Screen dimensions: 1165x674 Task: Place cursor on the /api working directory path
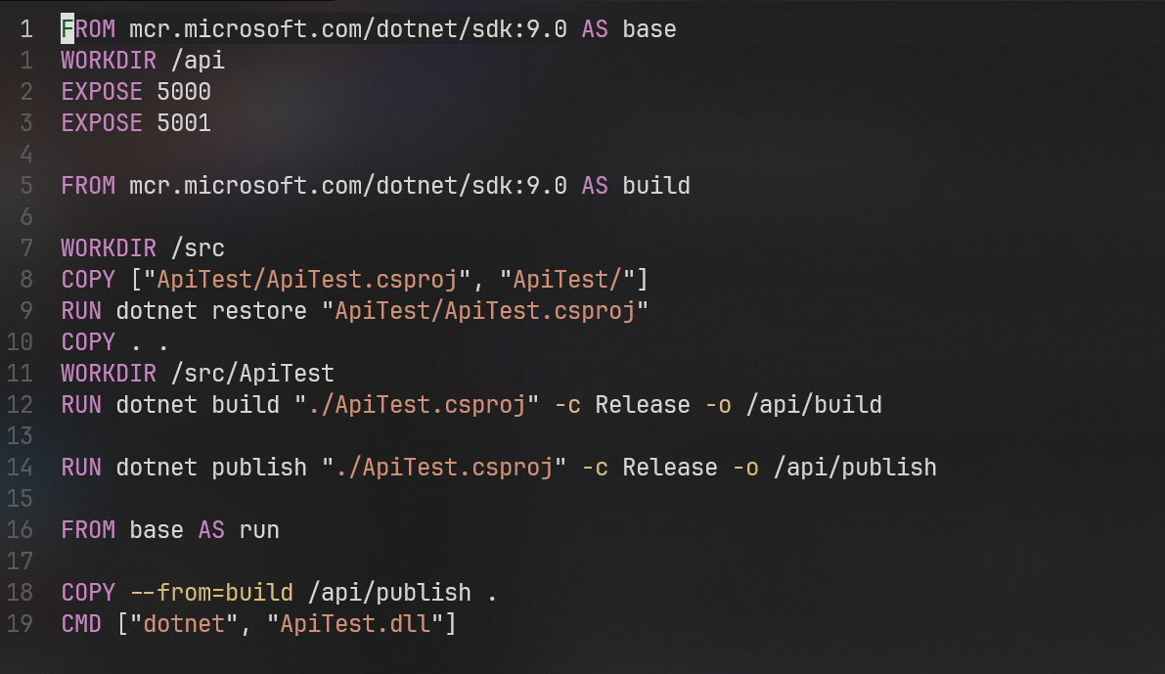coord(198,61)
